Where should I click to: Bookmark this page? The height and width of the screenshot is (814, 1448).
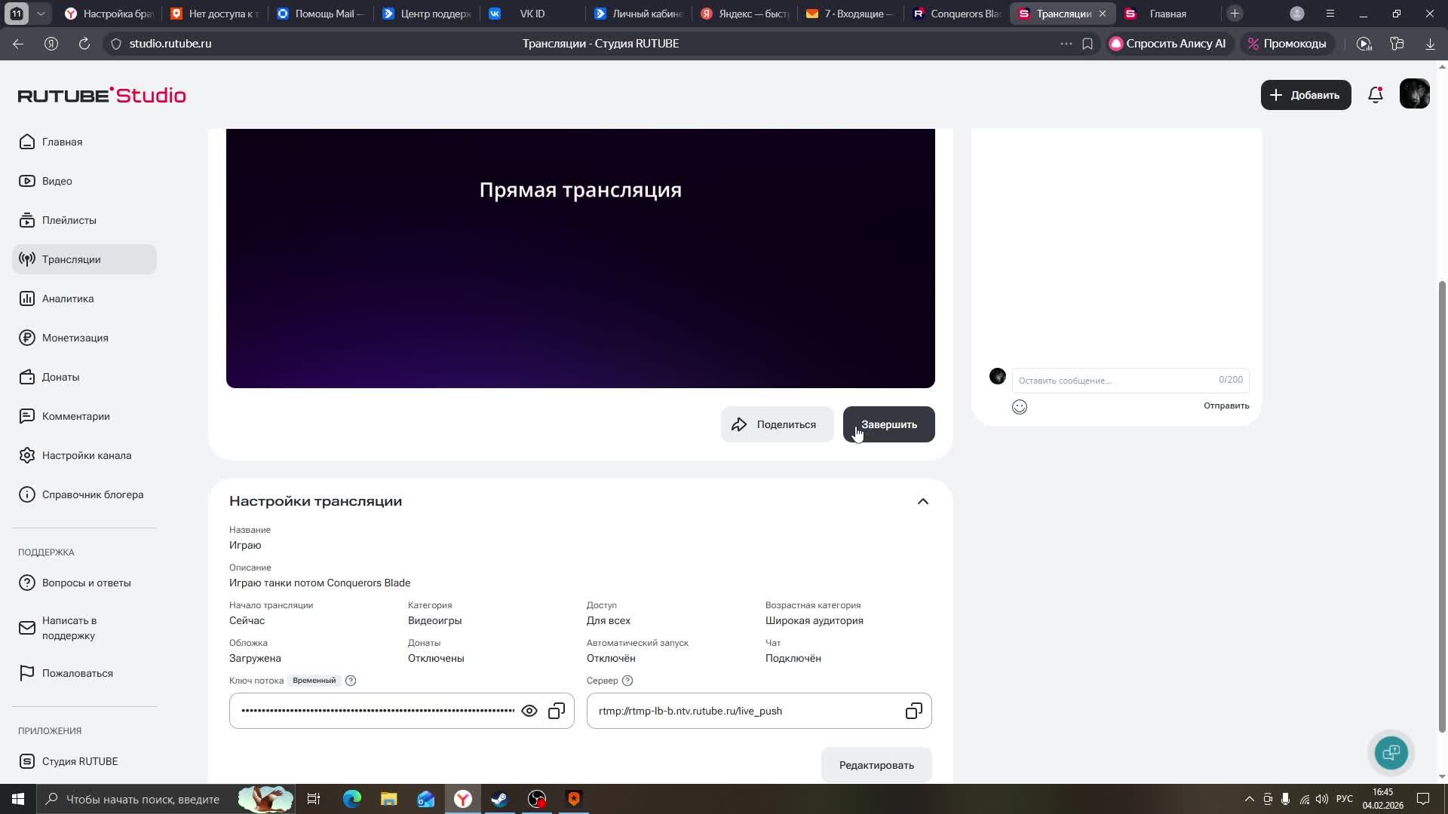[x=1088, y=44]
